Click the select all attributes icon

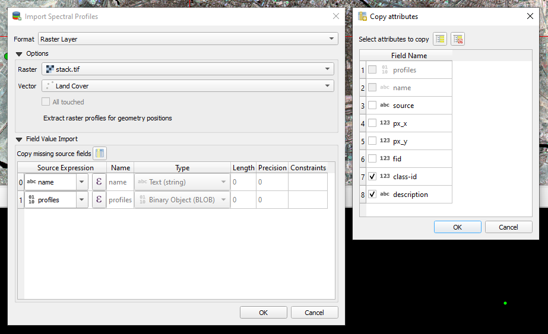pyautogui.click(x=440, y=39)
